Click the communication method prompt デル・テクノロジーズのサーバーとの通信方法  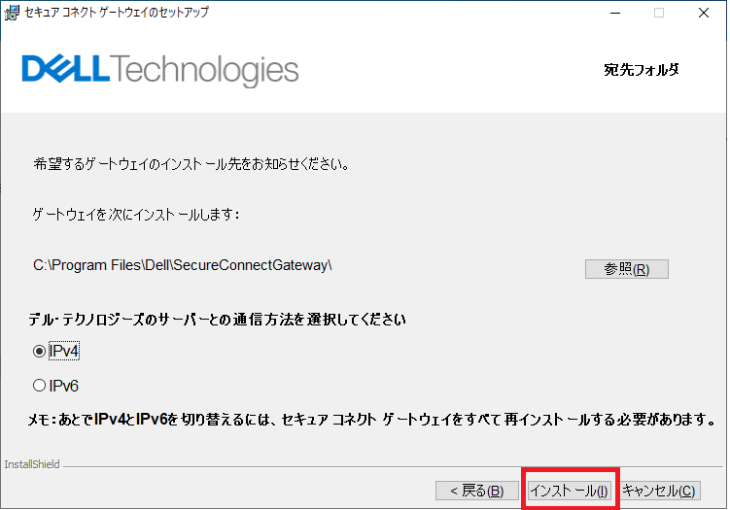(x=217, y=320)
